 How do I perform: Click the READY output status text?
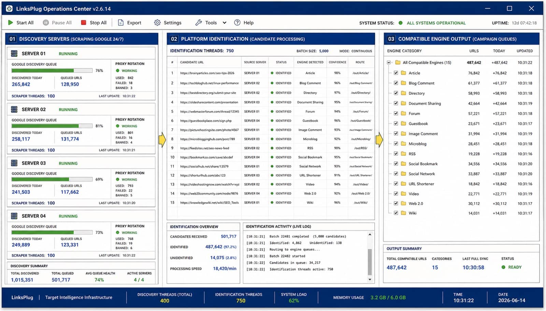[515, 267]
